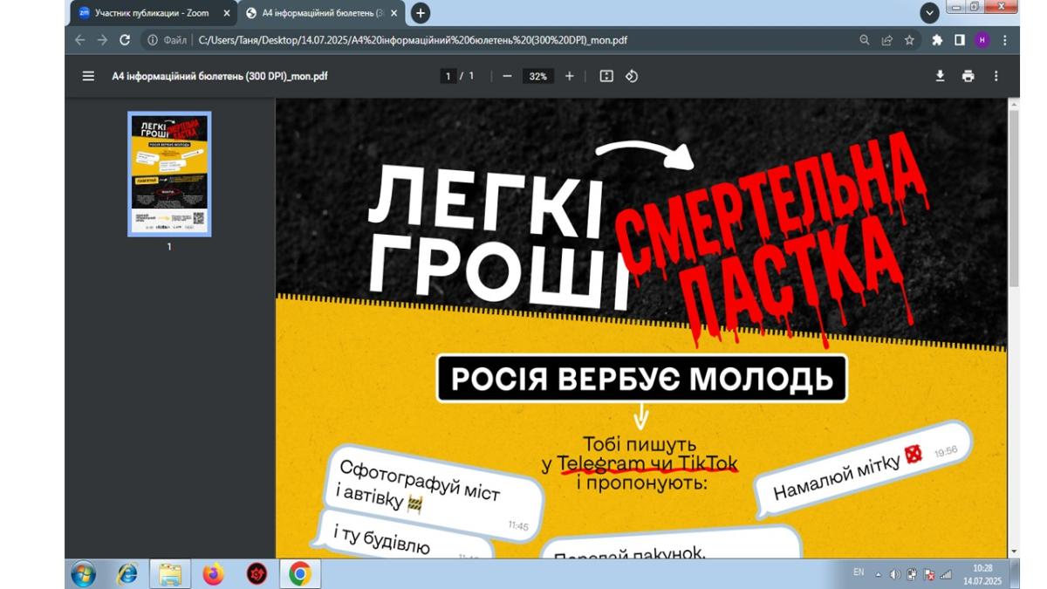1047x589 pixels.
Task: Open a new browser tab
Action: 420,13
